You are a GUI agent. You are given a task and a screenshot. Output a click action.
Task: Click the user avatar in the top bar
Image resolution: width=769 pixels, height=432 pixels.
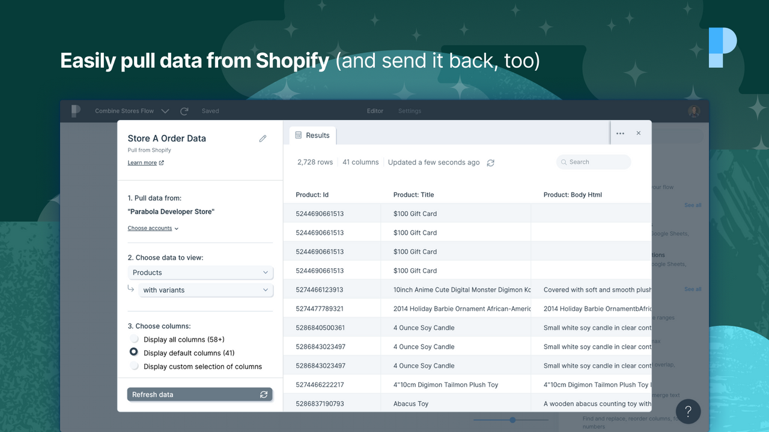coord(693,110)
